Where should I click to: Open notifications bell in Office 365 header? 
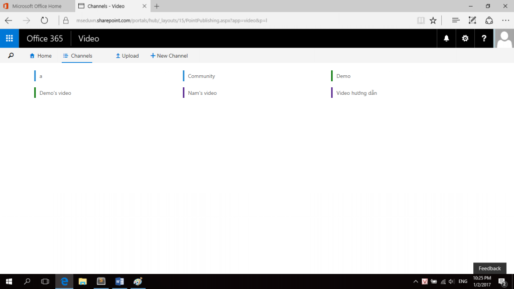[446, 38]
